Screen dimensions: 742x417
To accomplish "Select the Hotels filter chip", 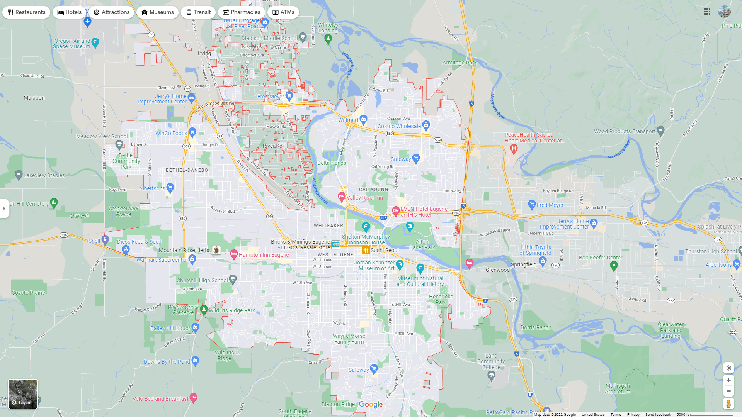I will point(70,12).
